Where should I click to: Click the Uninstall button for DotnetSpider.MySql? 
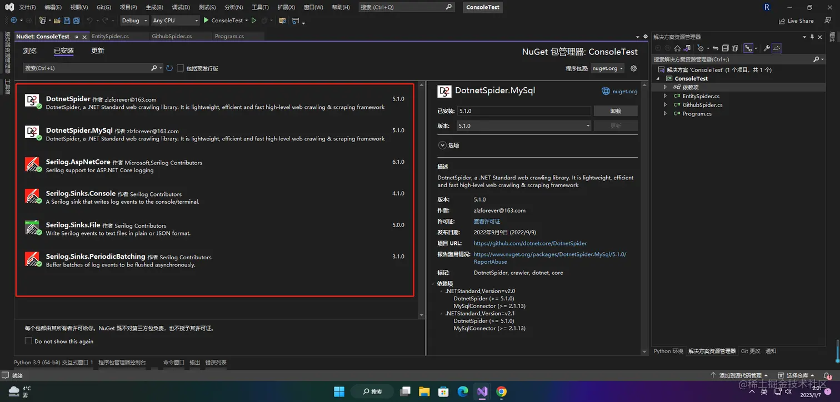tap(616, 111)
